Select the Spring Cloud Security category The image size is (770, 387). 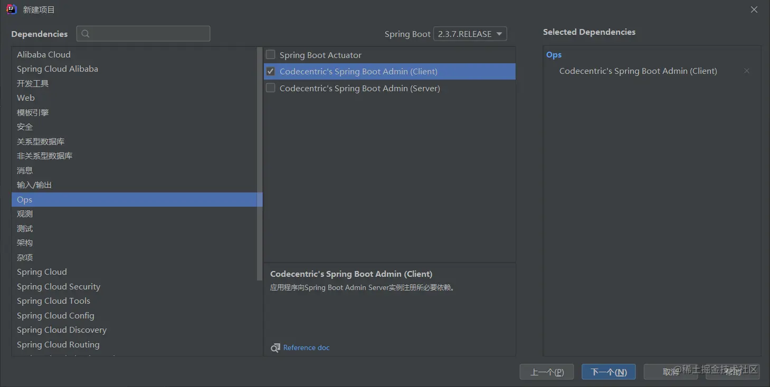point(135,286)
